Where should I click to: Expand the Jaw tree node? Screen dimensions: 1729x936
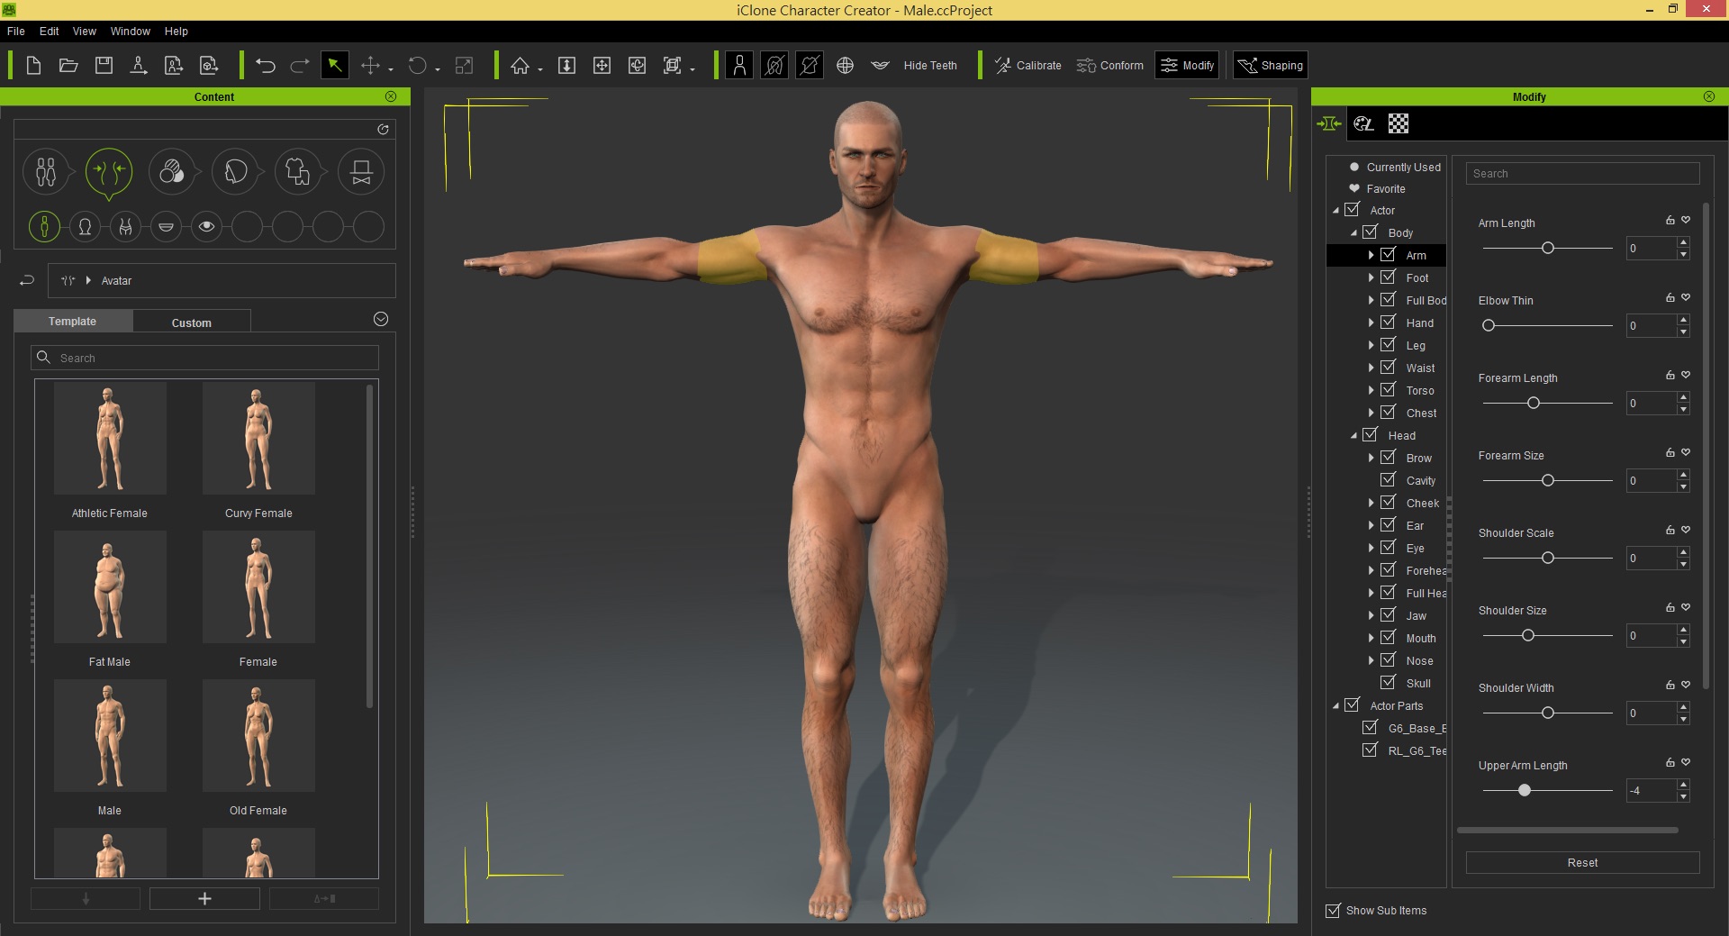pyautogui.click(x=1371, y=615)
